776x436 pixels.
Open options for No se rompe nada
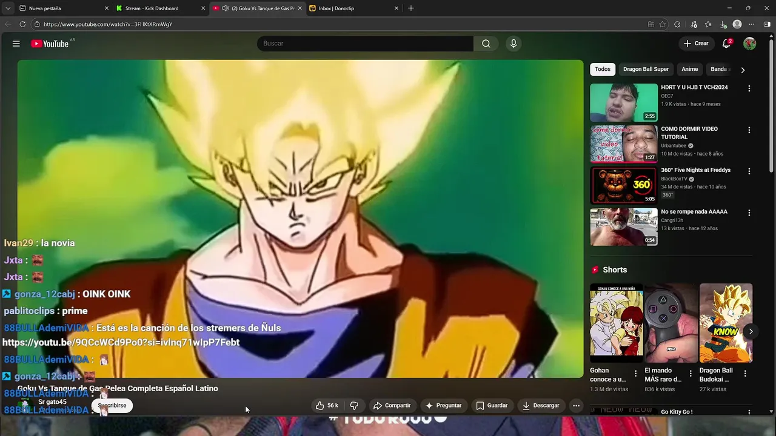click(749, 213)
